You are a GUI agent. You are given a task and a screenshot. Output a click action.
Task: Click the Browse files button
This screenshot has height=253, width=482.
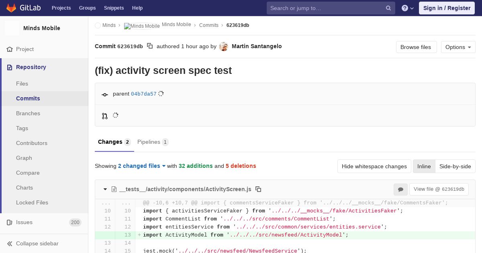tap(416, 47)
